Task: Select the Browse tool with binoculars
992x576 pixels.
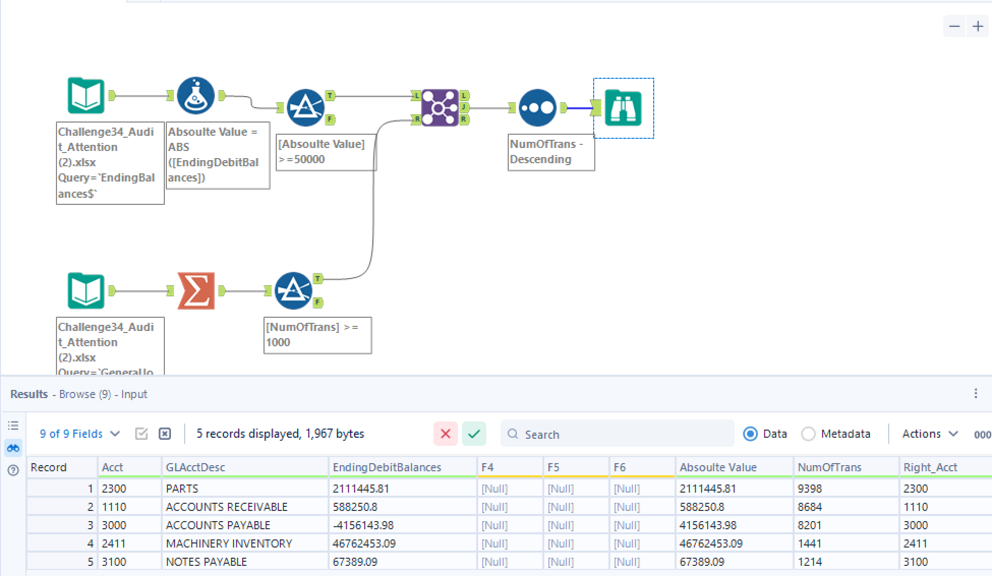Action: tap(623, 108)
